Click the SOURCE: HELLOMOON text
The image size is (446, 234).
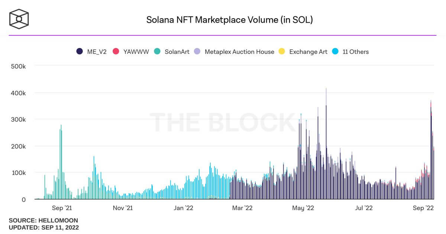tap(43, 221)
